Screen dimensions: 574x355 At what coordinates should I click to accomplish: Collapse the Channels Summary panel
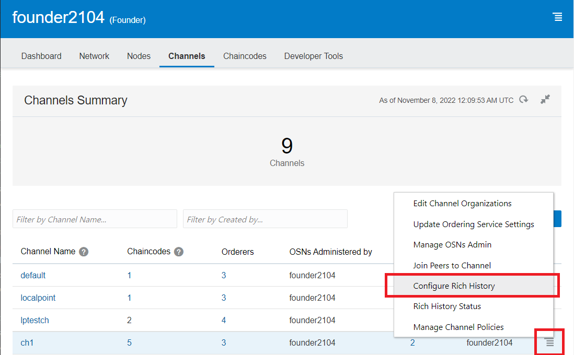click(x=545, y=99)
